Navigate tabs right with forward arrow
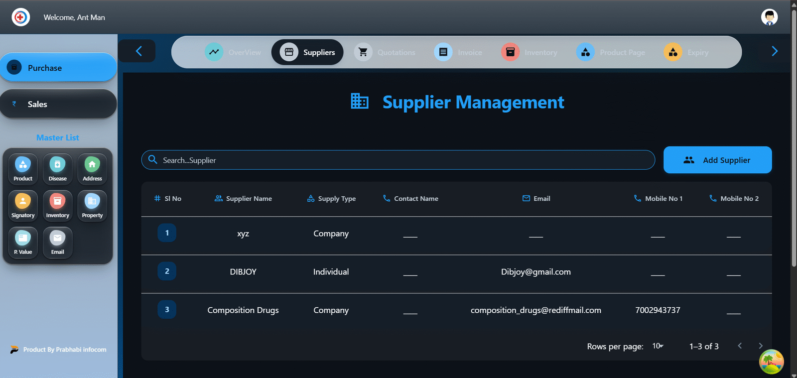 775,51
